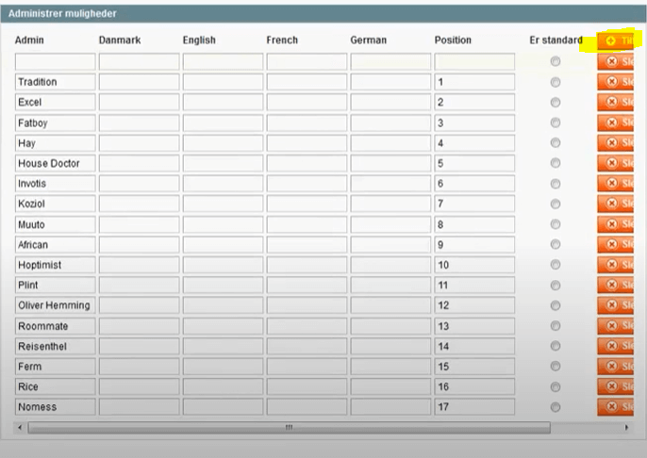Screen dimensions: 647x458
Task: Delete the Muuto option row
Action: pos(615,224)
